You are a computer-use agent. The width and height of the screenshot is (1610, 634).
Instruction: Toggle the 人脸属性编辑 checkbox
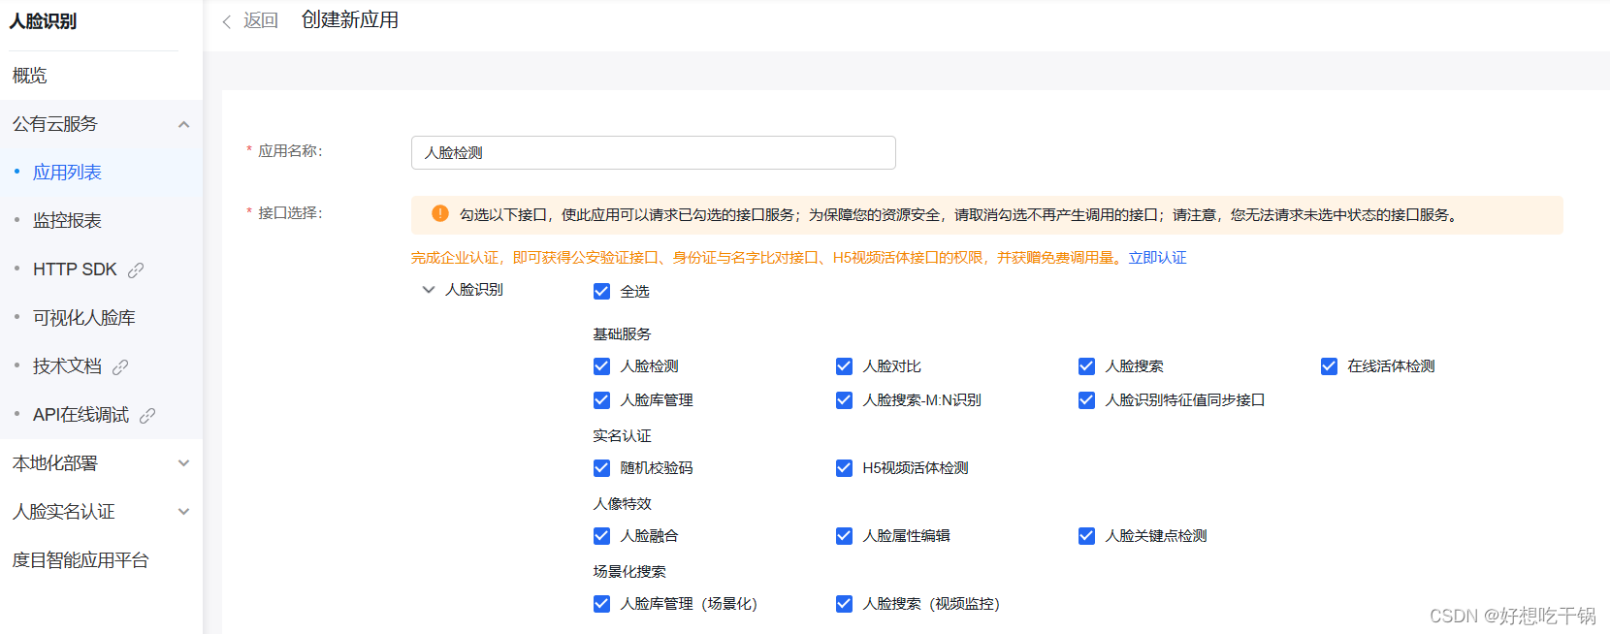point(844,535)
